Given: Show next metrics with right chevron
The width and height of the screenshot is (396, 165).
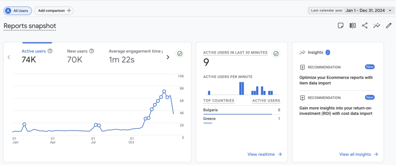Looking at the screenshot, I should (168, 57).
